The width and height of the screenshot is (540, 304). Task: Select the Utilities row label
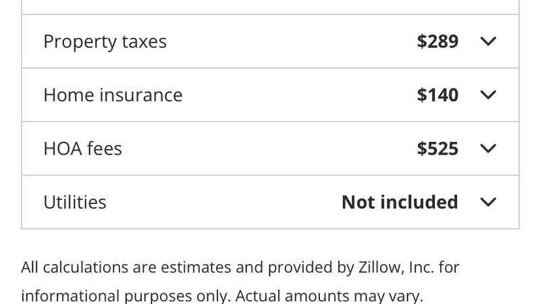point(75,202)
